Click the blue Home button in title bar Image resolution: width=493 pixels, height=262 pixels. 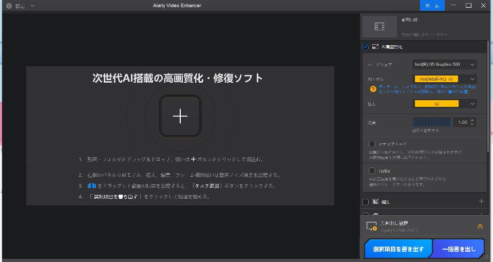432,5
